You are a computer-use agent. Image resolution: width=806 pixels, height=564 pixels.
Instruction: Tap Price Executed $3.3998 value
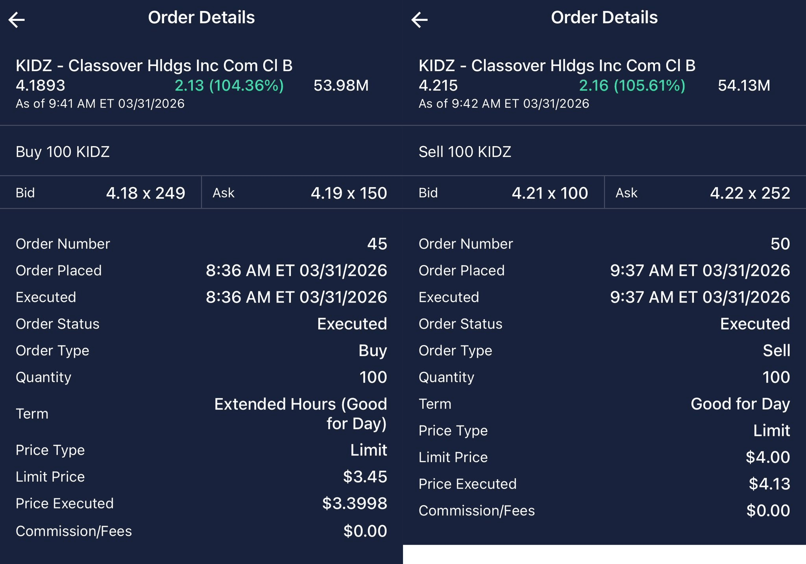click(x=355, y=503)
